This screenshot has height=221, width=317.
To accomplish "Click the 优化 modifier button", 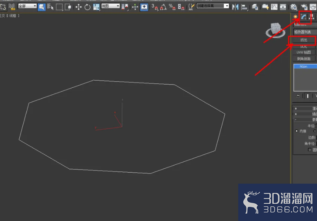I will tap(304, 47).
